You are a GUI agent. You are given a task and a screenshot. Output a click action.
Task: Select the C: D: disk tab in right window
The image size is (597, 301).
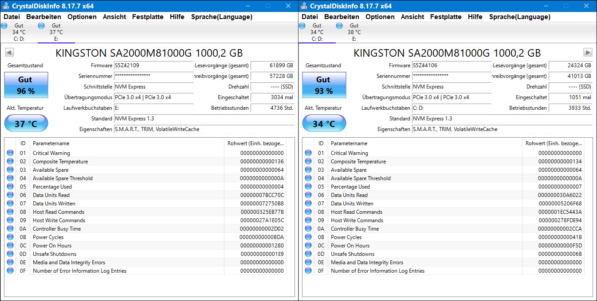(x=317, y=32)
